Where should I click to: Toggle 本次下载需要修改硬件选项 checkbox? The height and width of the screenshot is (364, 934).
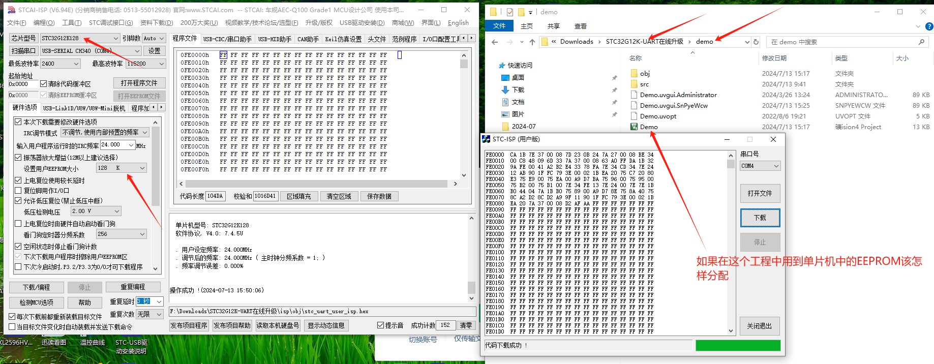coord(18,122)
